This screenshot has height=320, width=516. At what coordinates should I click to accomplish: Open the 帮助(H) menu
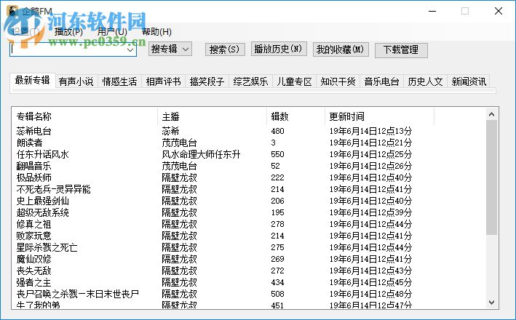point(156,32)
